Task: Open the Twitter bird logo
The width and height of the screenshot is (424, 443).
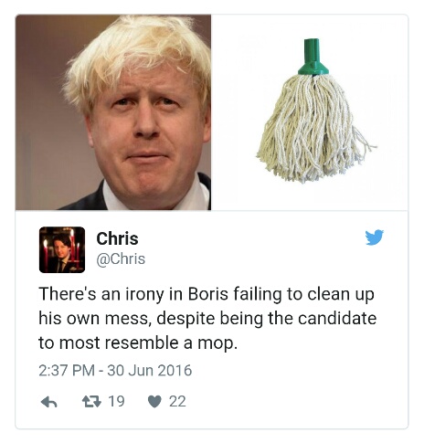Action: [375, 237]
